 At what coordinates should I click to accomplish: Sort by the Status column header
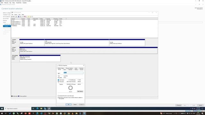[x=43, y=19]
